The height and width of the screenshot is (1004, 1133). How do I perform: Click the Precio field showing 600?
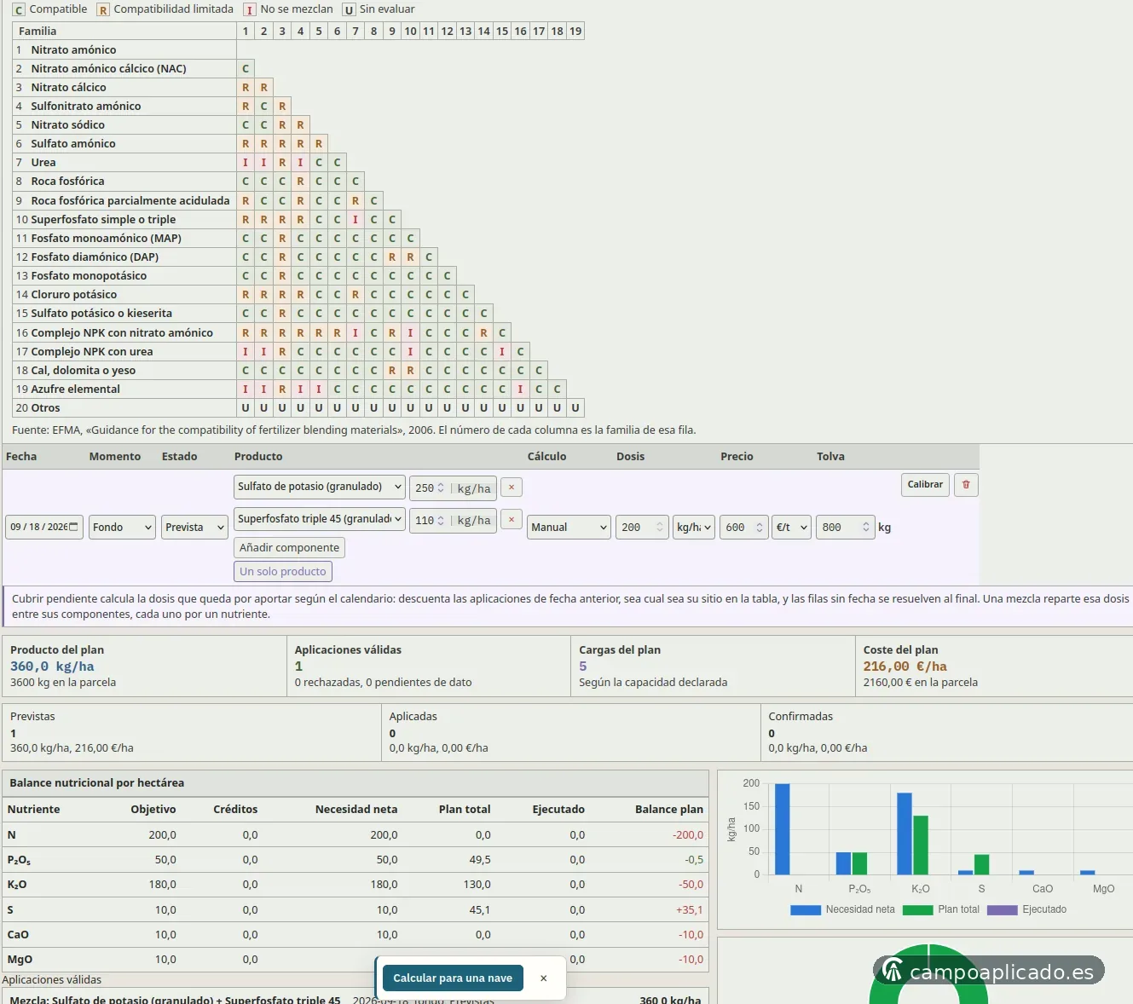[744, 528]
